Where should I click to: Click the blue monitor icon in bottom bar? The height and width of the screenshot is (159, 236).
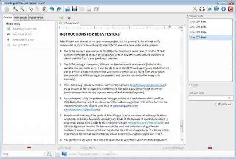click(x=64, y=154)
